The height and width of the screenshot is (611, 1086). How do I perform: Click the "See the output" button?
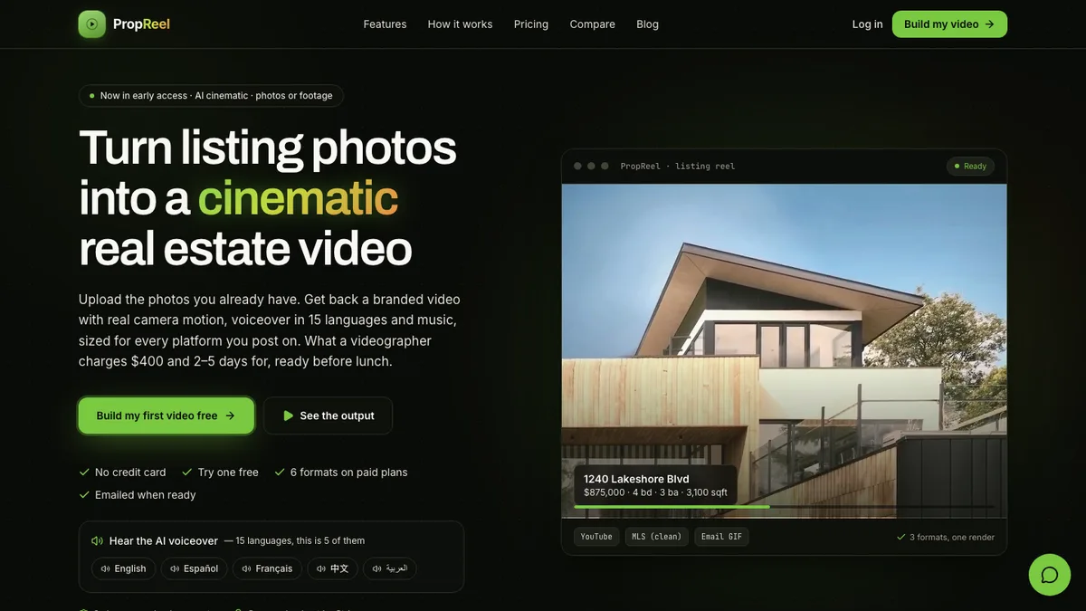pos(329,415)
